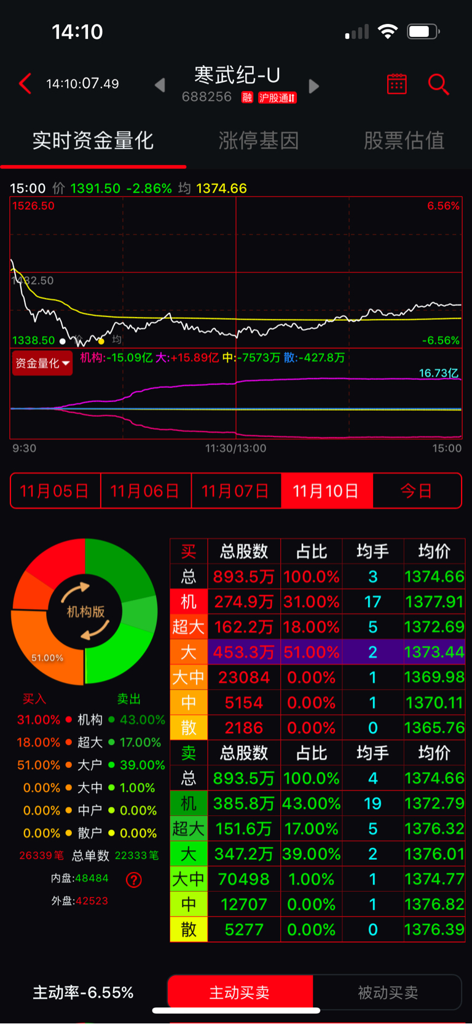Tap legend row 大户

coord(91,765)
